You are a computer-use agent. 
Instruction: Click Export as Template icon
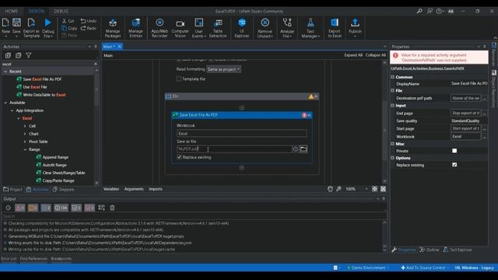coord(31,28)
